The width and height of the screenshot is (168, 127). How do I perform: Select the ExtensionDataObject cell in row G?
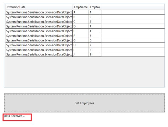pos(39,40)
